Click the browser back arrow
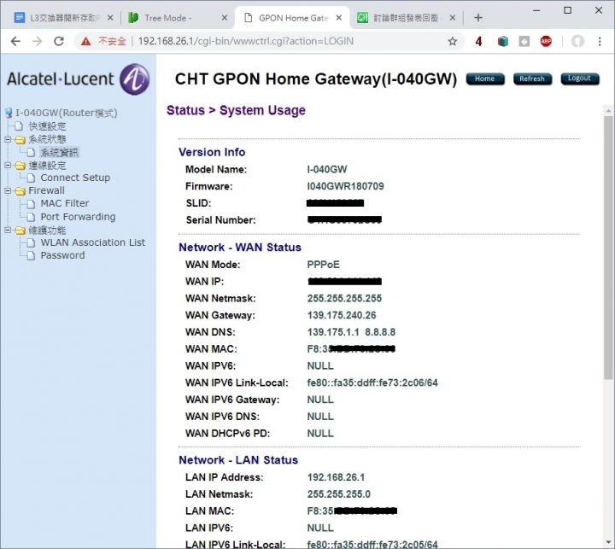The image size is (615, 549). click(x=15, y=41)
